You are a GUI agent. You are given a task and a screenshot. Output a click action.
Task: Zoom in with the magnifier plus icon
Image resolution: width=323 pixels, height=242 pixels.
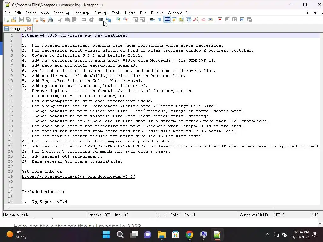[118, 20]
